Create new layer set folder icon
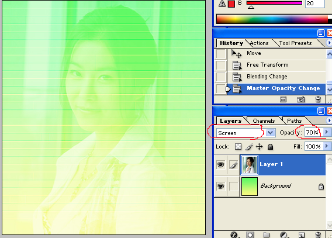 (266, 235)
